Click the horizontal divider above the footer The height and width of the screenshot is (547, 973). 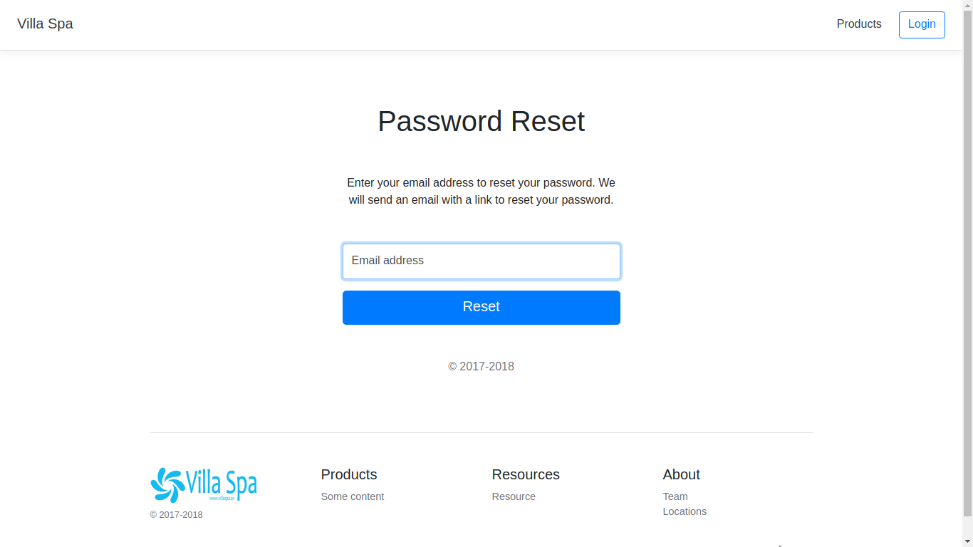[x=481, y=432]
